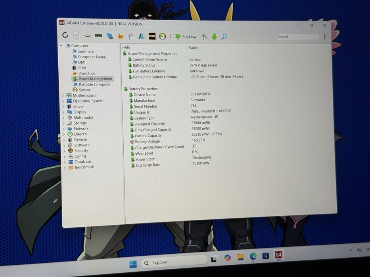Click the magnifier search icon in toolbar
This screenshot has height=277, width=370.
[x=224, y=37]
